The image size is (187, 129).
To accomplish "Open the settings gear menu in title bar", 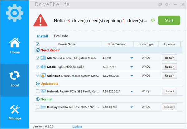I will 167,5.
